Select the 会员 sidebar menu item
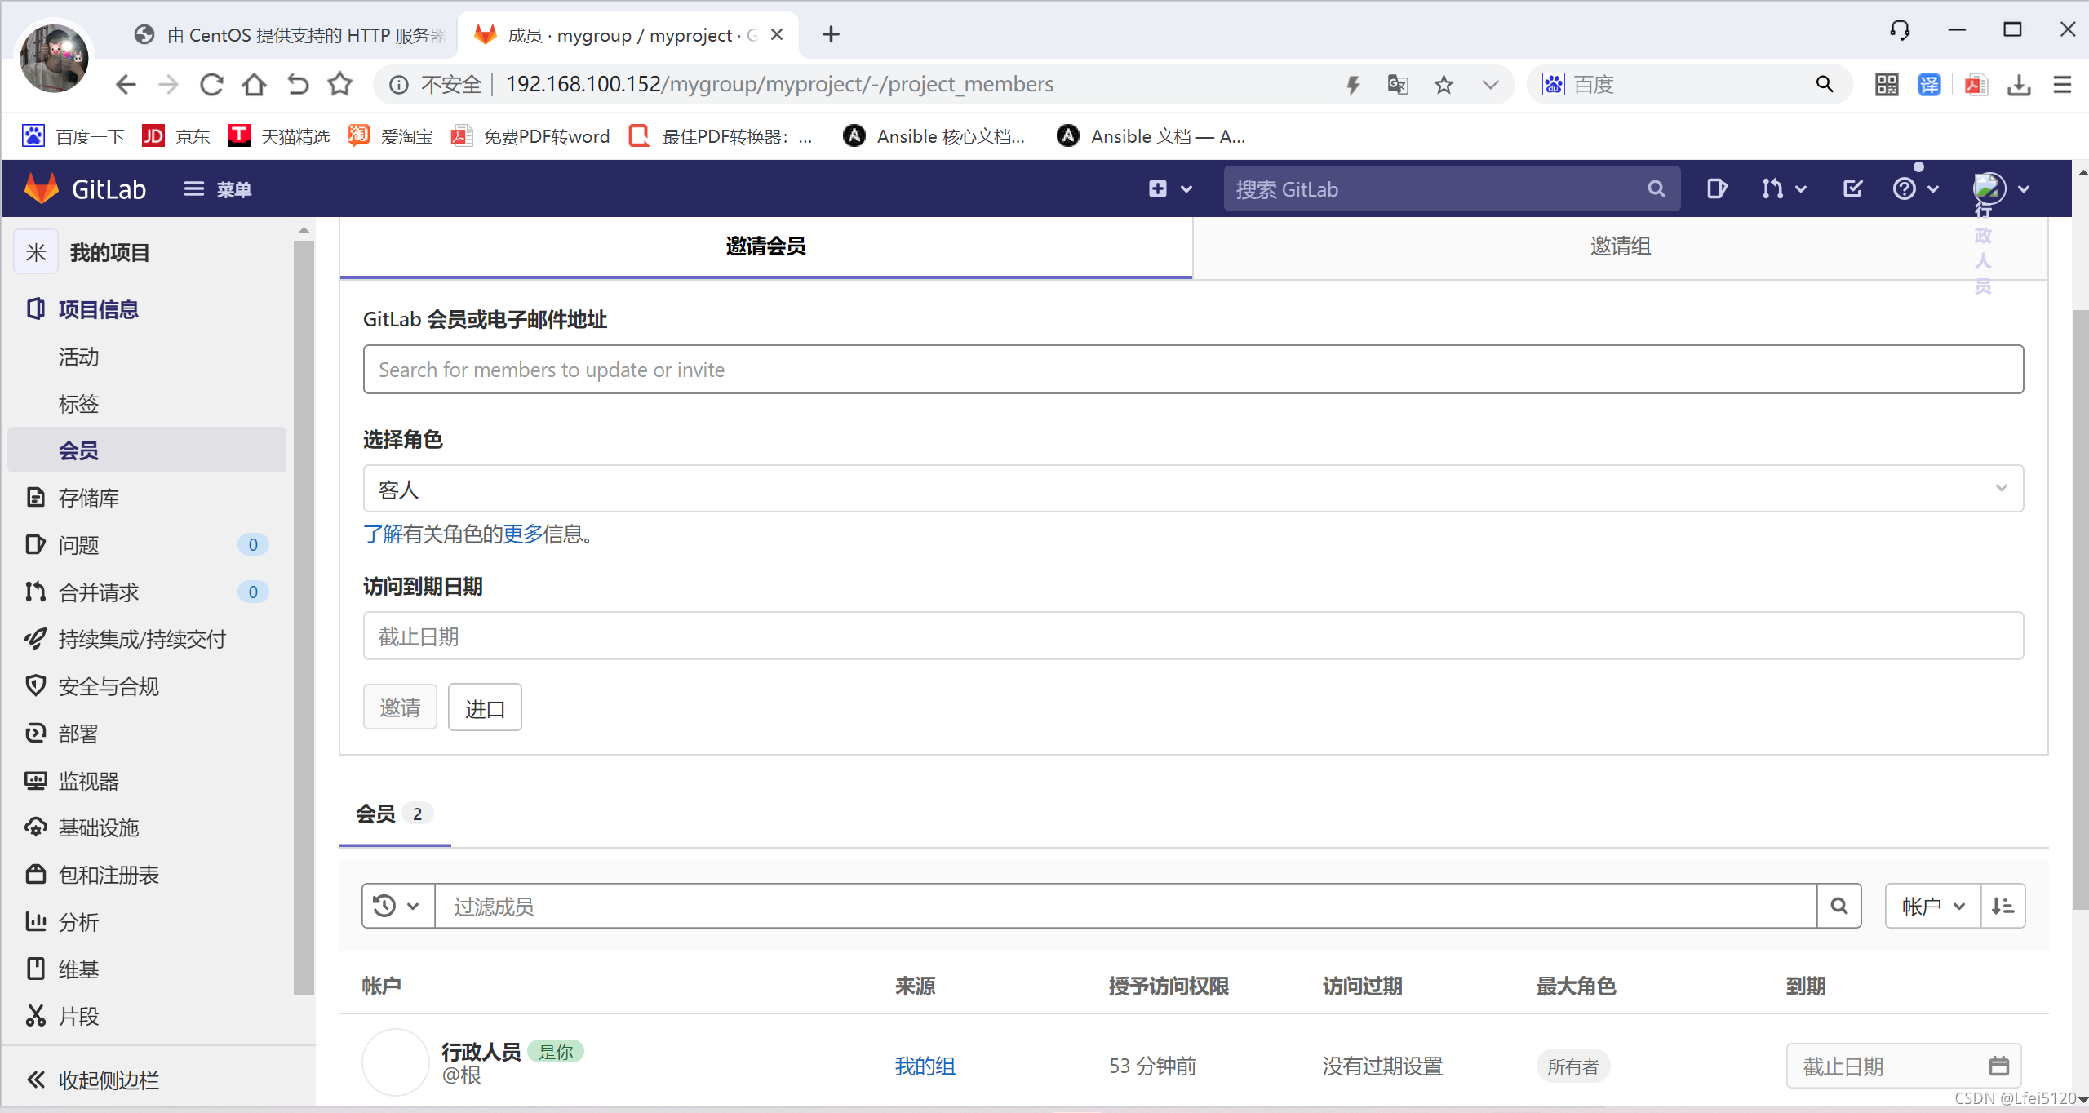The height and width of the screenshot is (1113, 2089). [x=78, y=450]
